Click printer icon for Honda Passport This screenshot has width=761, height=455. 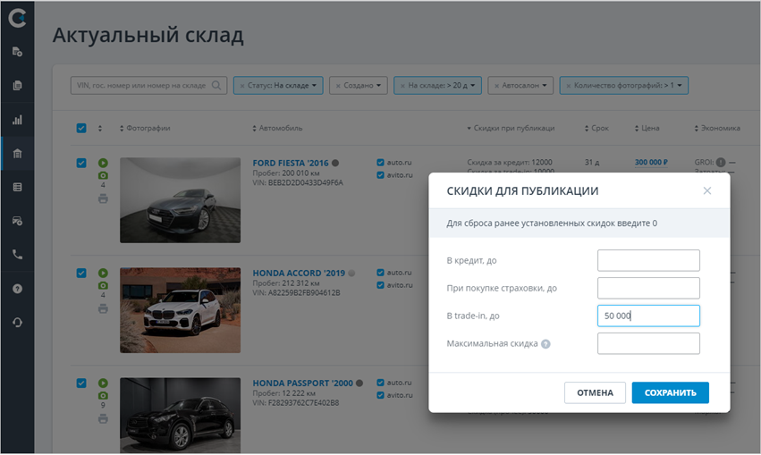[103, 418]
